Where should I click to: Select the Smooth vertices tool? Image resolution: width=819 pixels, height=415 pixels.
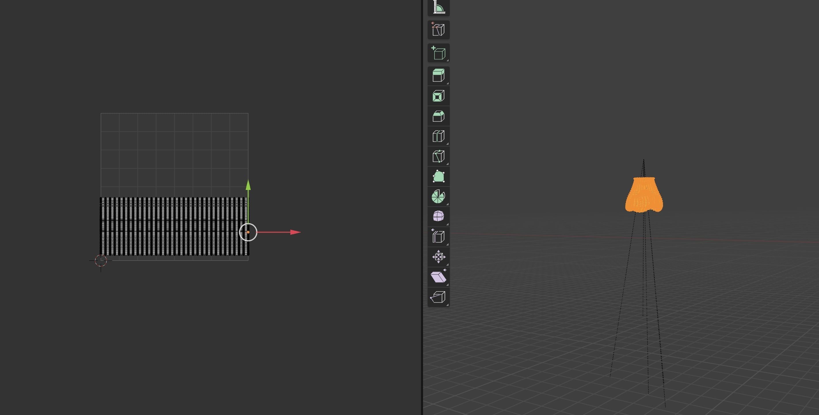point(439,216)
